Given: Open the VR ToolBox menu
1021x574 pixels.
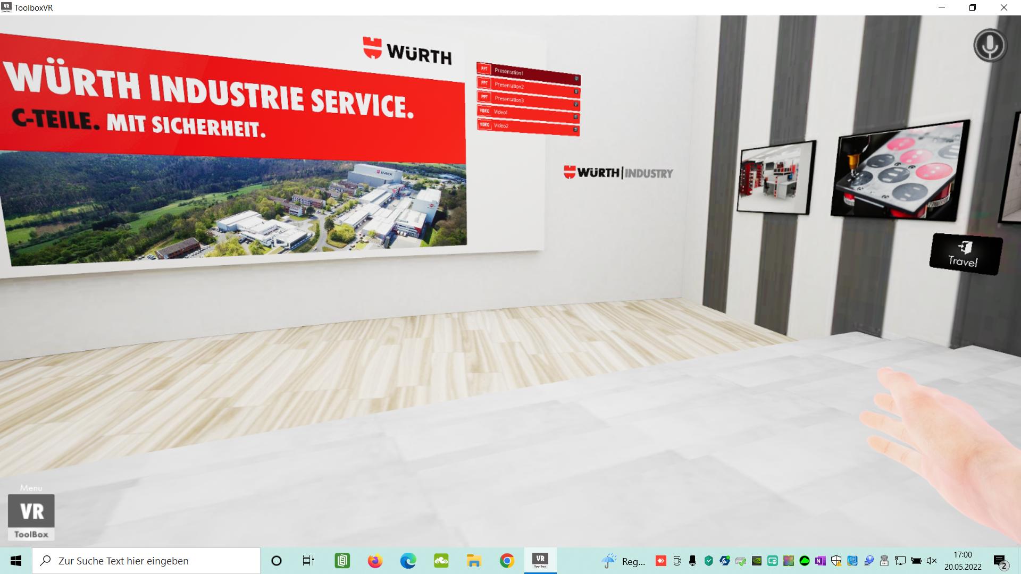Looking at the screenshot, I should tap(31, 517).
